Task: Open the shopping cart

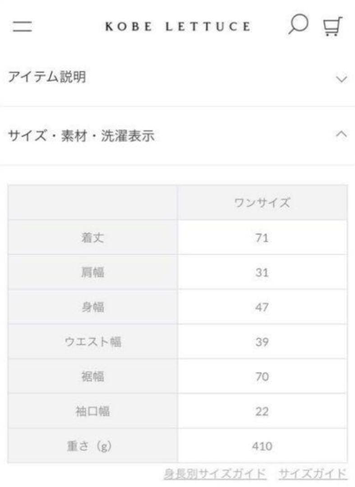Action: pos(333,26)
